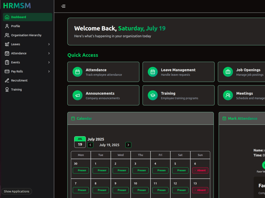Click the Training graduation cap icon
265x198 pixels.
pos(153,95)
